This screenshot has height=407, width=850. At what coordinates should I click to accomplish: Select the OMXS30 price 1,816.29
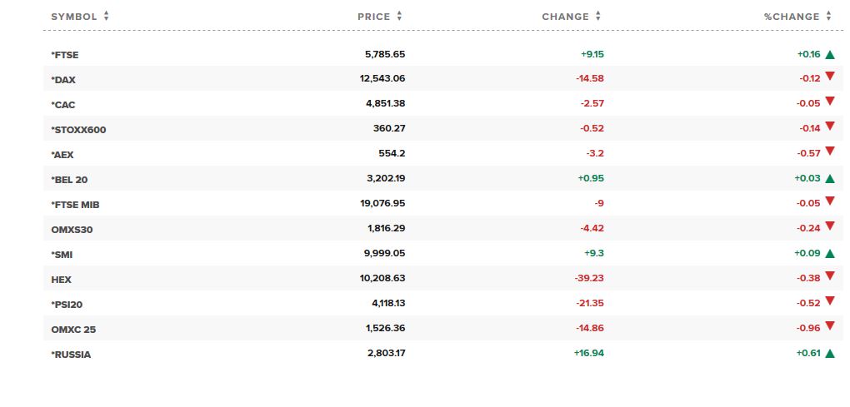point(387,228)
